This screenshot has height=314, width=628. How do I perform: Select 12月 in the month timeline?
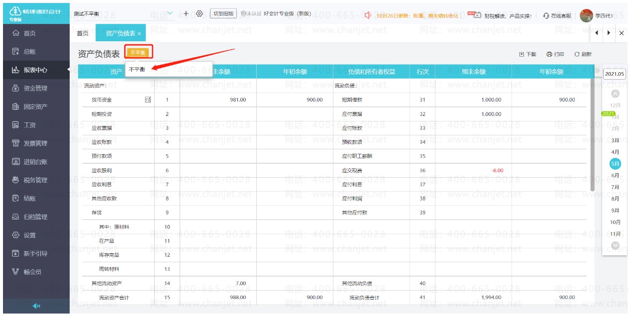616,105
